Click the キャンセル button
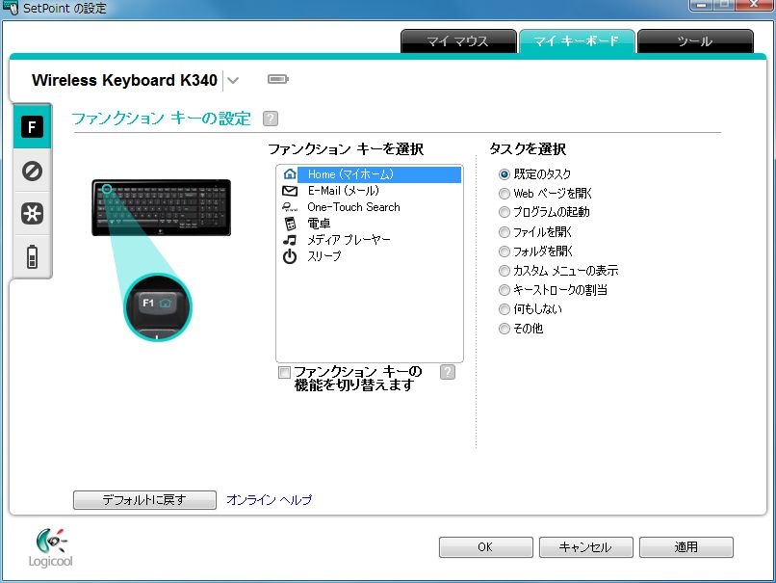 [586, 547]
